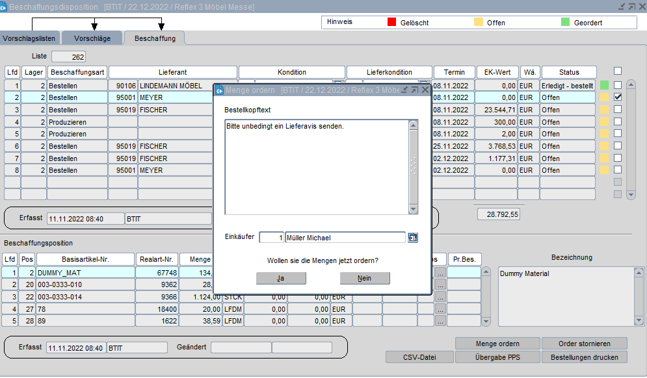Switch to the Vorschlagslisten tab

tap(29, 38)
